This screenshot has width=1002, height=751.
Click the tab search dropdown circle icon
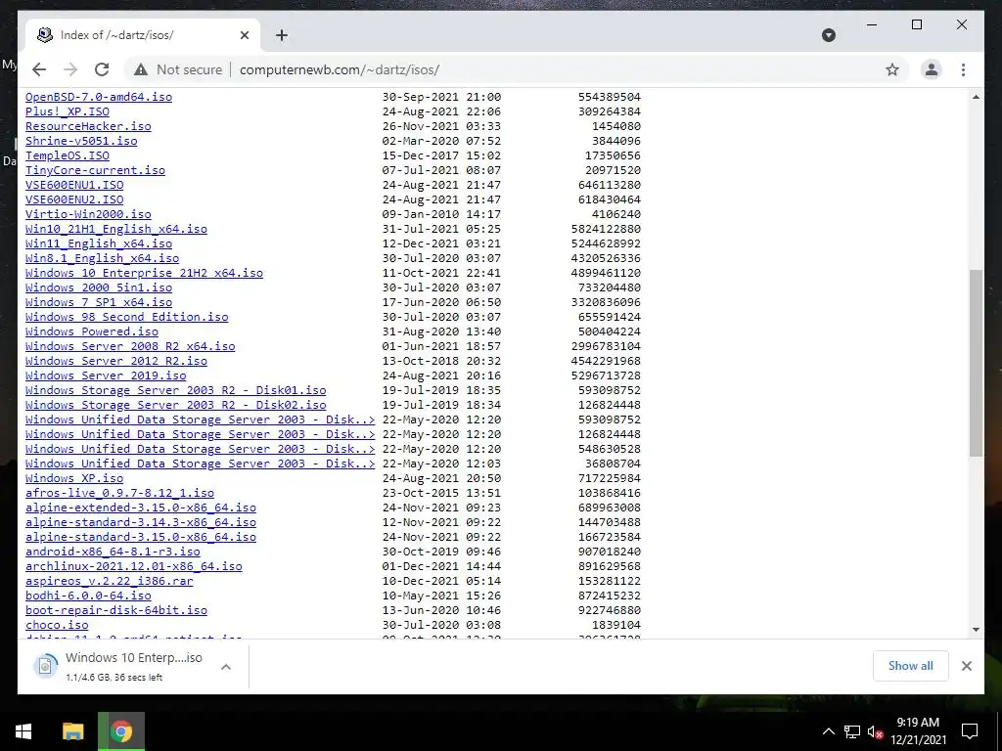point(828,35)
